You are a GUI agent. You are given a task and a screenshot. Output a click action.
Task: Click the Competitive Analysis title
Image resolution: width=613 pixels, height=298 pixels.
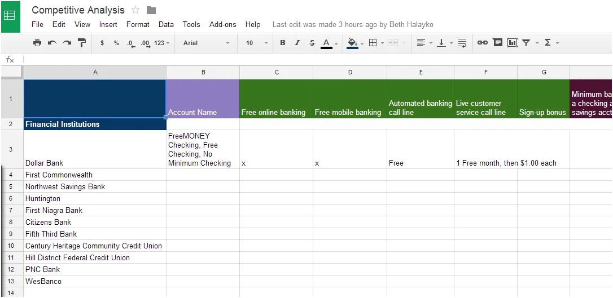click(x=78, y=10)
